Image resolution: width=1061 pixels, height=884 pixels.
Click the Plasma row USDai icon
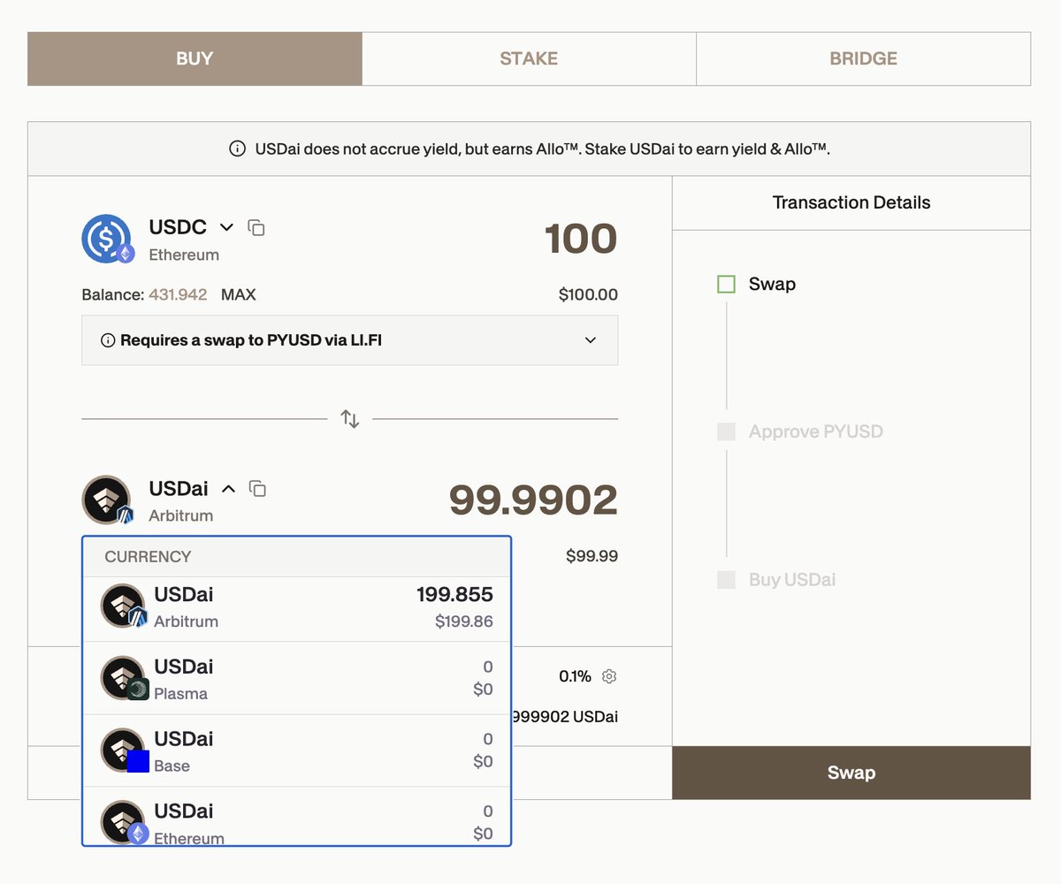[x=124, y=678]
